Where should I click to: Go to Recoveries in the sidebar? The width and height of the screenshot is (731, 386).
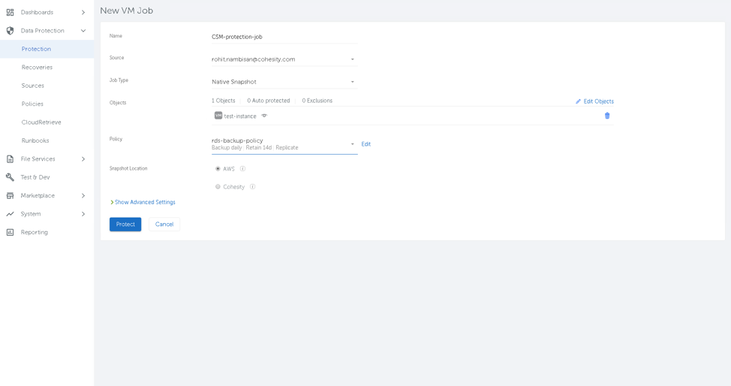[x=37, y=68]
